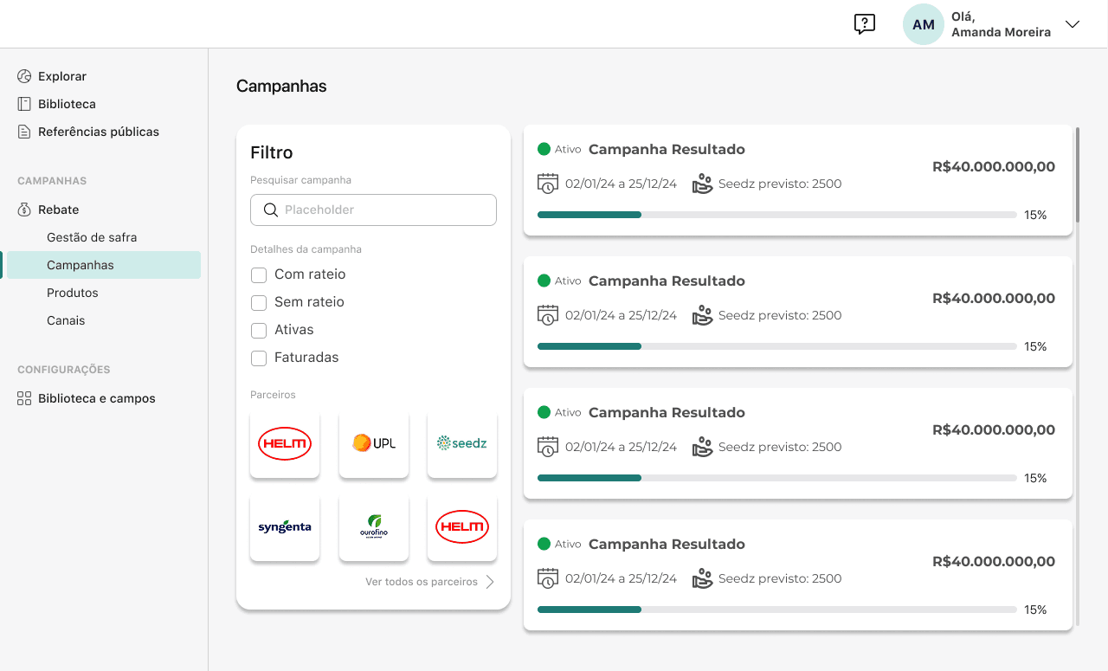Click the second campaign's calendar clock icon
Screen dimensions: 1108x671
[x=547, y=315]
